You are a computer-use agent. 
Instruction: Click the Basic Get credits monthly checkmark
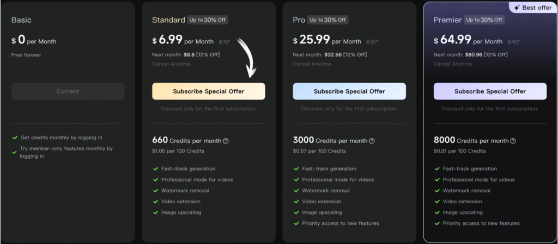pyautogui.click(x=15, y=138)
